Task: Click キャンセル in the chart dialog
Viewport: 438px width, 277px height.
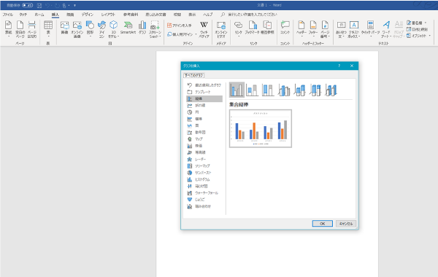Action: click(346, 224)
